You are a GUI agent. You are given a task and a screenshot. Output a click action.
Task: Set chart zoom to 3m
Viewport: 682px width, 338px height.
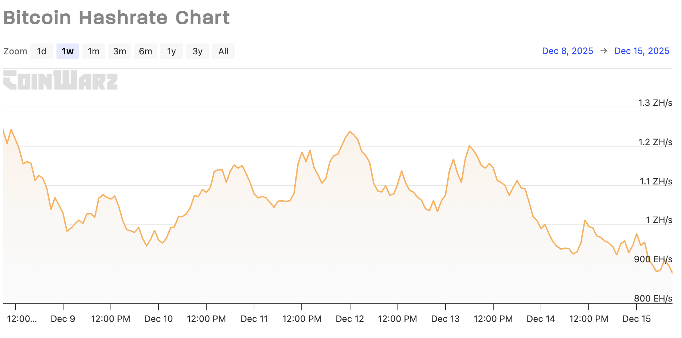coord(120,51)
